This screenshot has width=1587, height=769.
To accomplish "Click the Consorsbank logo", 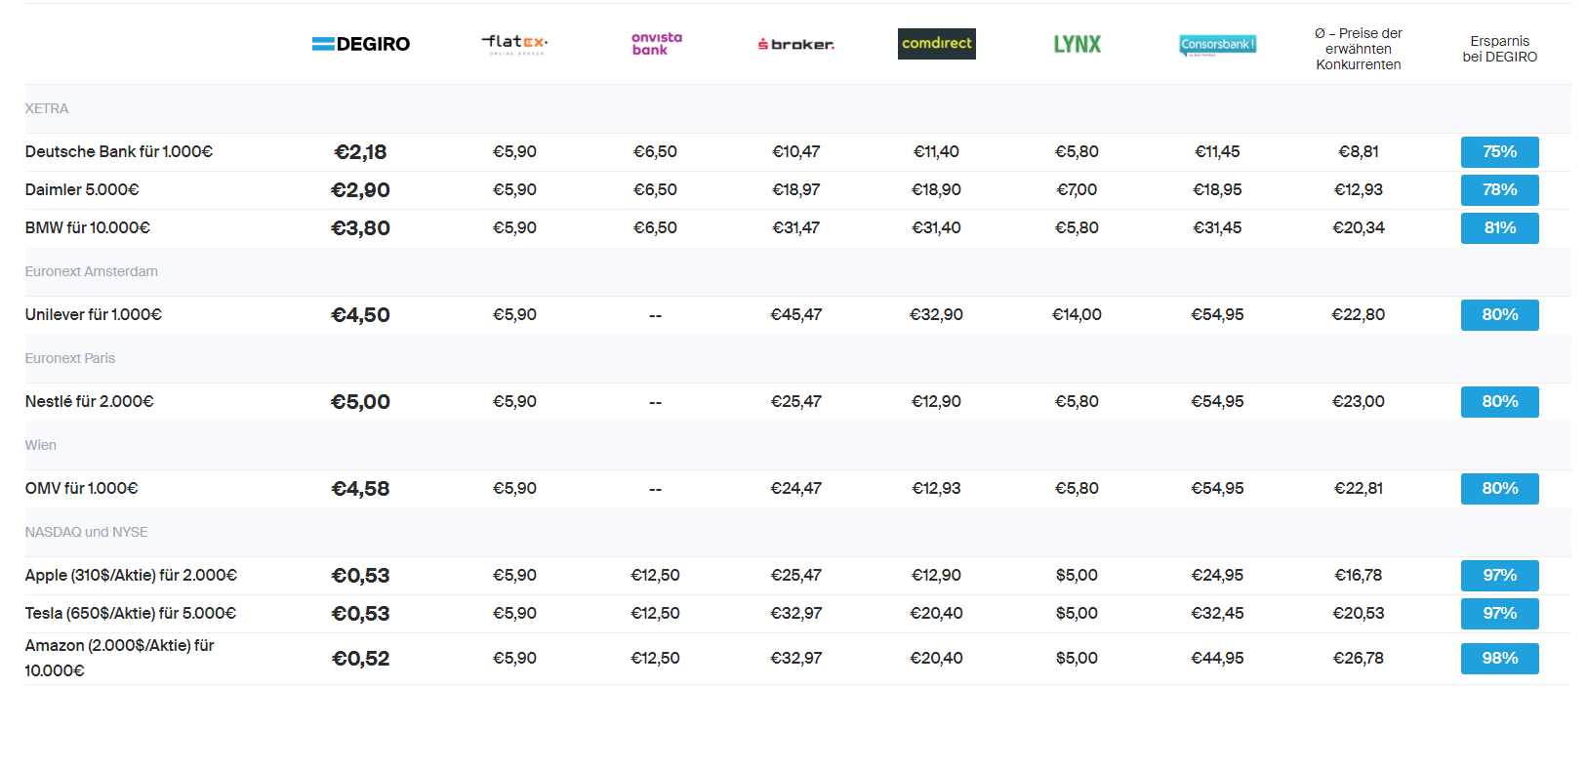I will (1217, 45).
